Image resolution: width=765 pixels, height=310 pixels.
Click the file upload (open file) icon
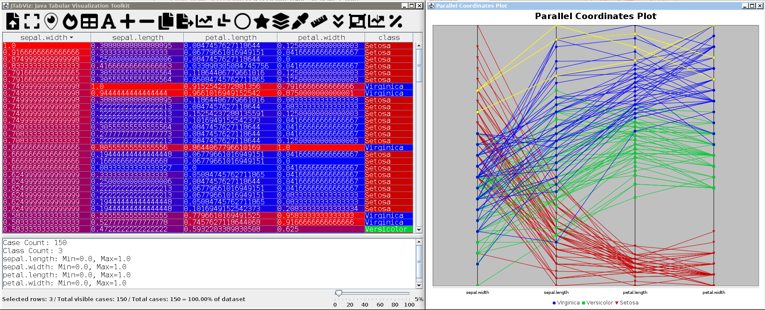coord(13,21)
